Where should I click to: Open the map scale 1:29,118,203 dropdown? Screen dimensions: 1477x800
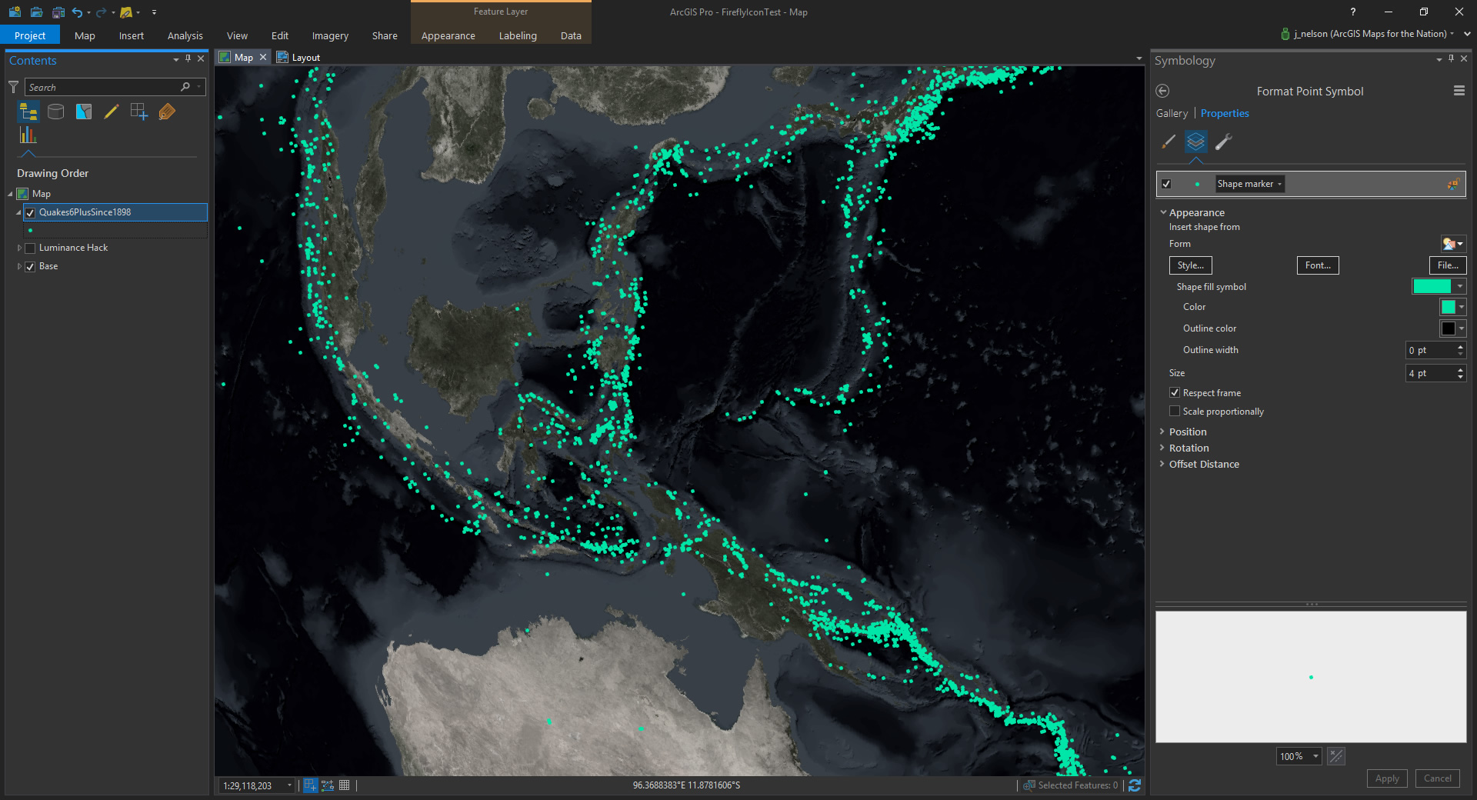tap(289, 785)
